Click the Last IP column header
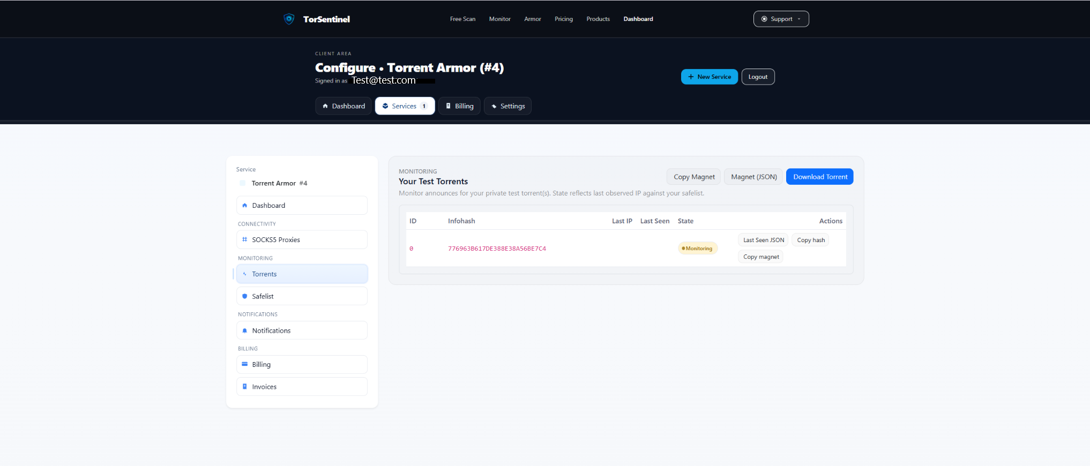Image resolution: width=1090 pixels, height=466 pixels. pyautogui.click(x=622, y=221)
